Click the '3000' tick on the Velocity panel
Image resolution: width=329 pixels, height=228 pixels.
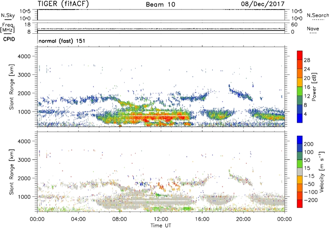24,160
